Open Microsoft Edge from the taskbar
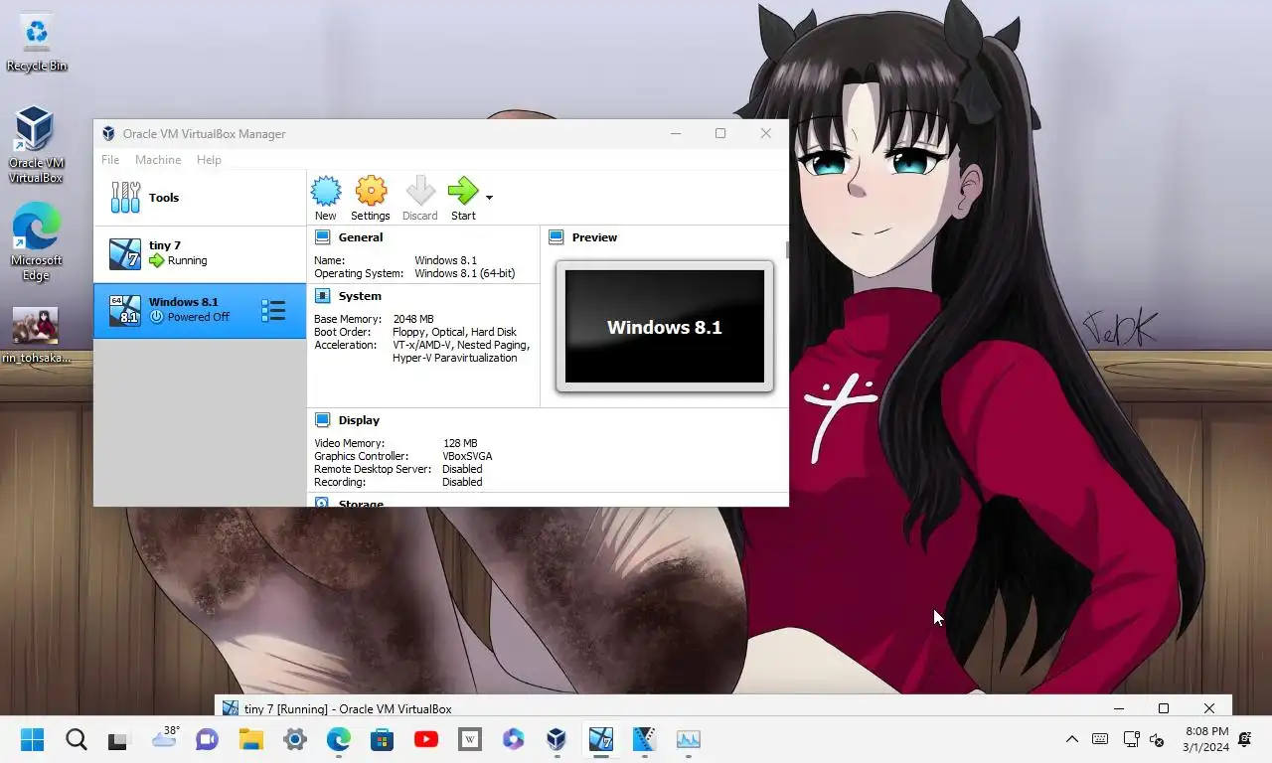The image size is (1272, 763). click(x=339, y=739)
